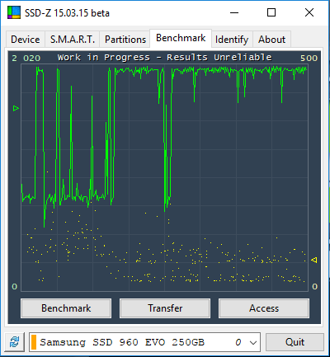Image resolution: width=330 pixels, height=357 pixels.
Task: Start the Benchmark button below the graph
Action: pos(66,308)
